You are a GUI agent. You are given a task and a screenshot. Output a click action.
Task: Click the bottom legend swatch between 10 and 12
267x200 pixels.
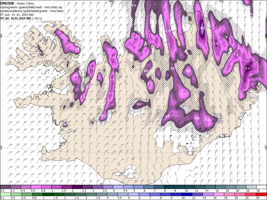(187, 194)
